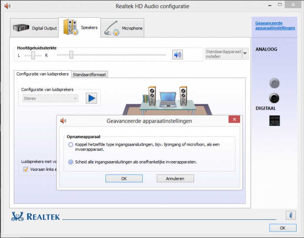Select the 'Scheid alle ingangsaansluitingen' radio option

click(71, 162)
